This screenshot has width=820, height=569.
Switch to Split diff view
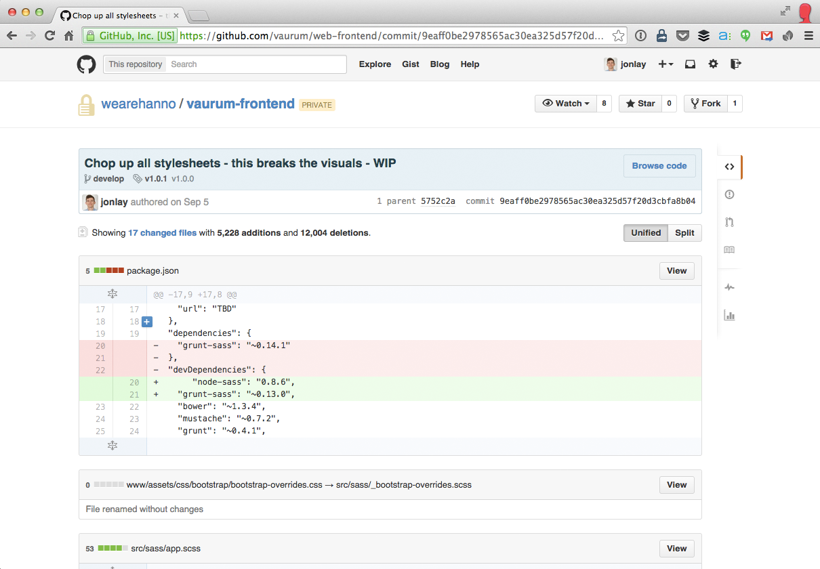point(684,233)
